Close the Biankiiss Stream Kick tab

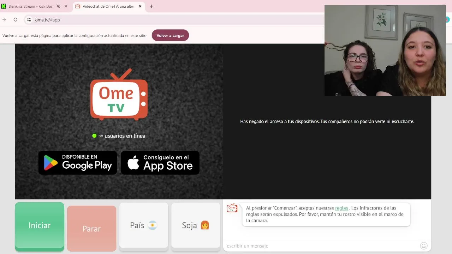pos(66,6)
